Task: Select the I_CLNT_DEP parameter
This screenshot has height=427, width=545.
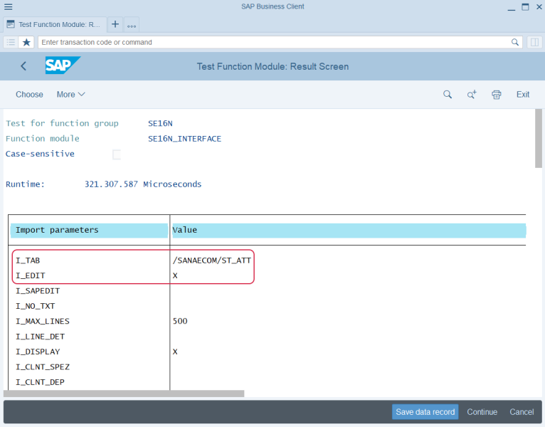Action: coord(40,382)
